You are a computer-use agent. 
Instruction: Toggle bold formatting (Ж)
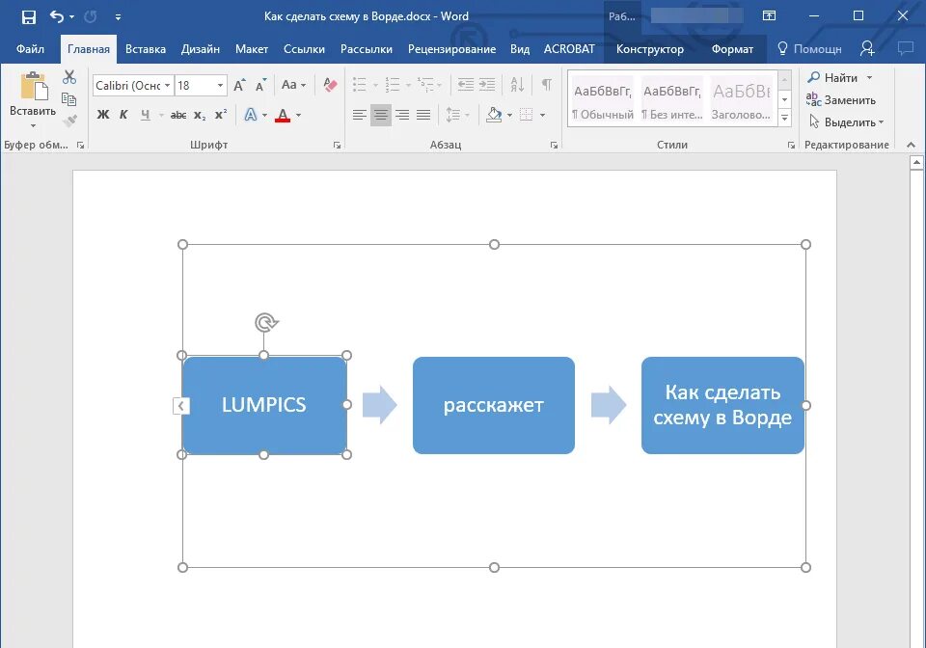pyautogui.click(x=103, y=115)
